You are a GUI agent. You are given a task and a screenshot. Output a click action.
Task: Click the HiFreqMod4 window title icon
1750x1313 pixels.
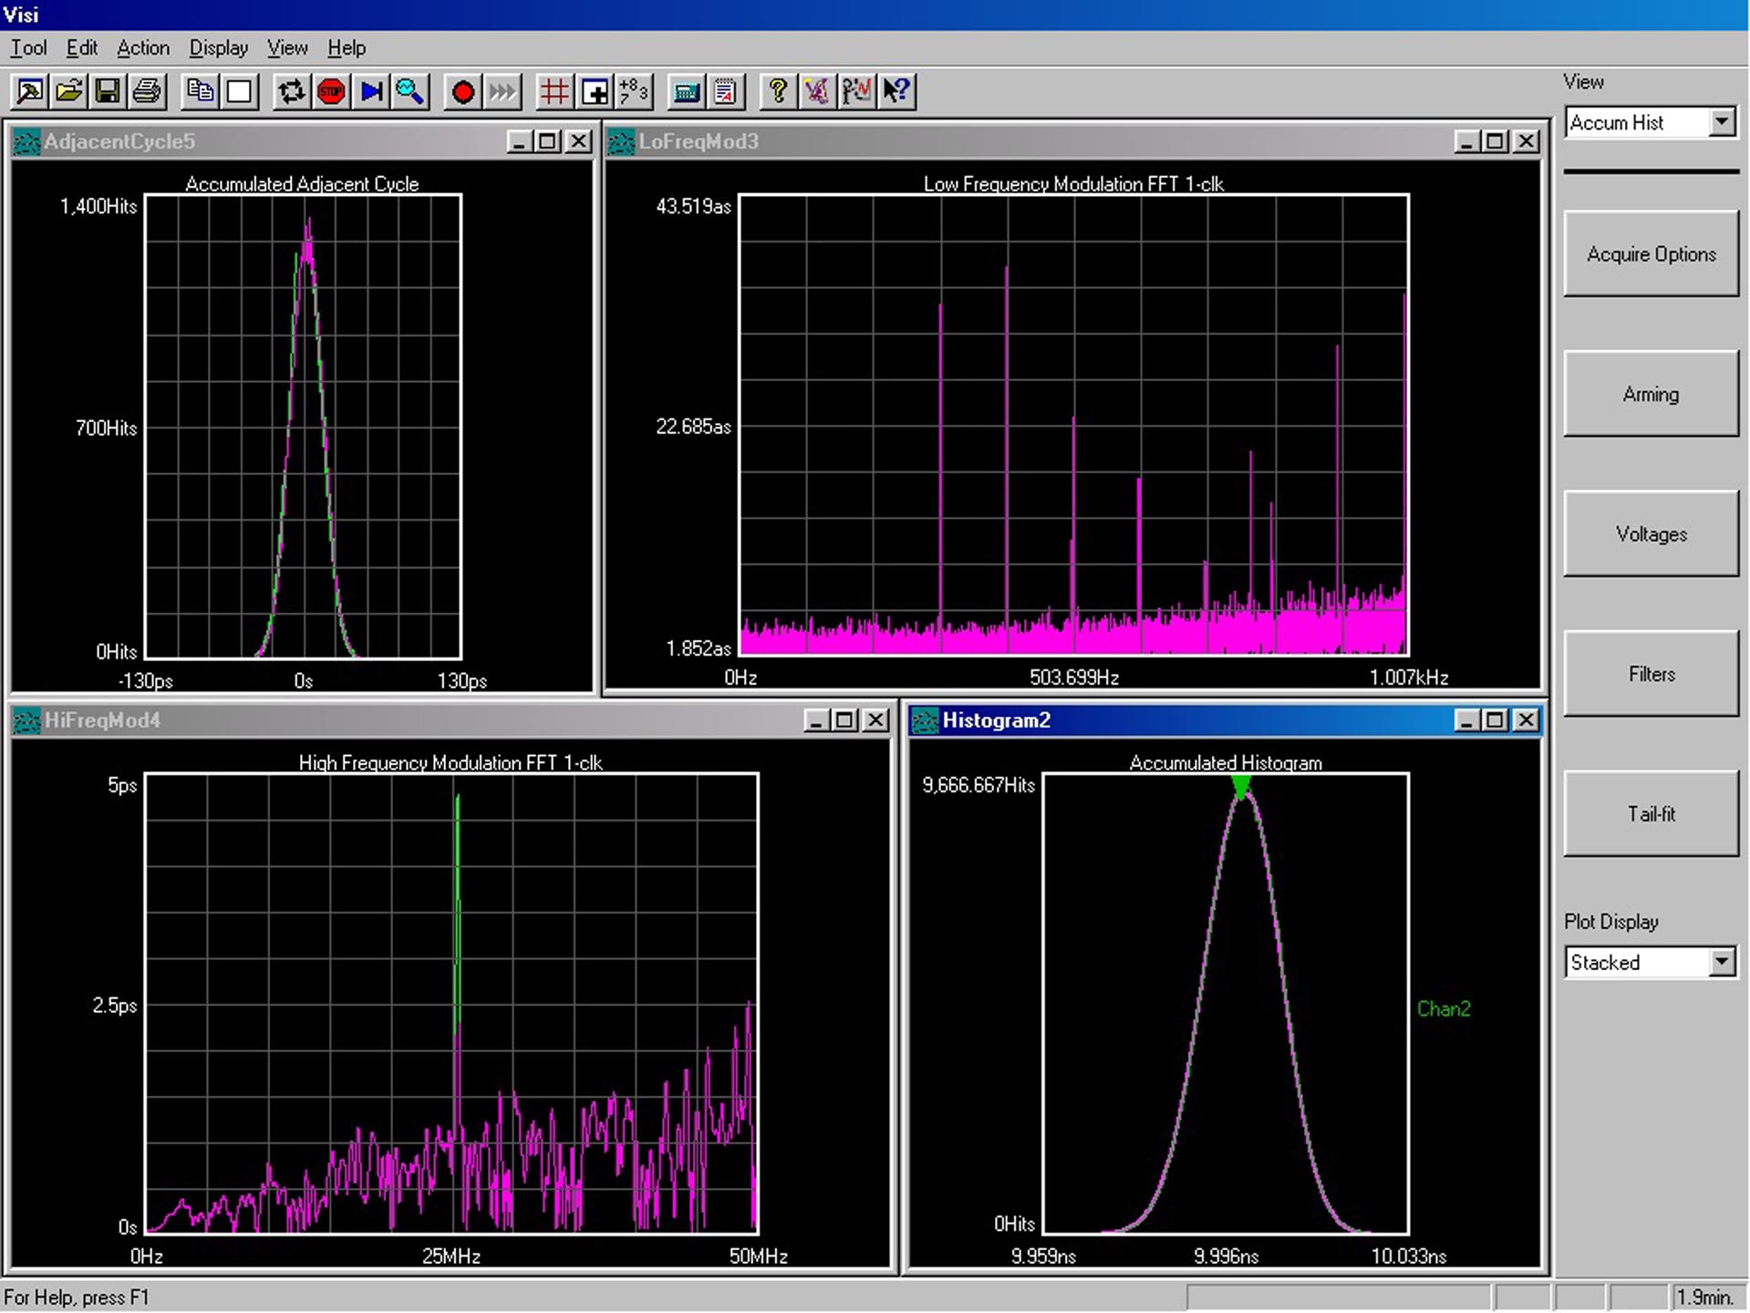point(26,721)
